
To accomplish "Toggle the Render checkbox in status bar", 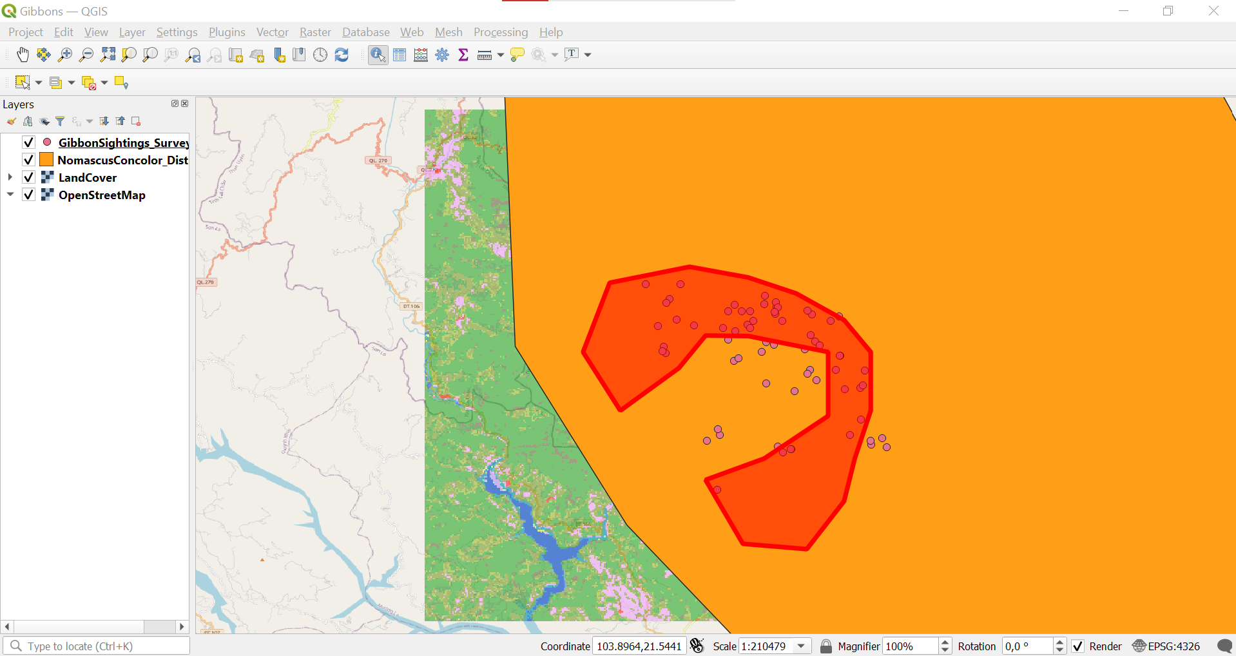I will coord(1077,646).
